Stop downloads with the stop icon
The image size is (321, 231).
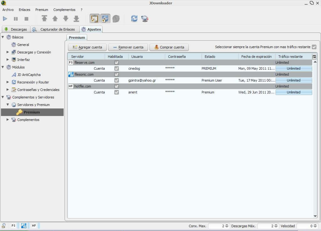(26, 19)
